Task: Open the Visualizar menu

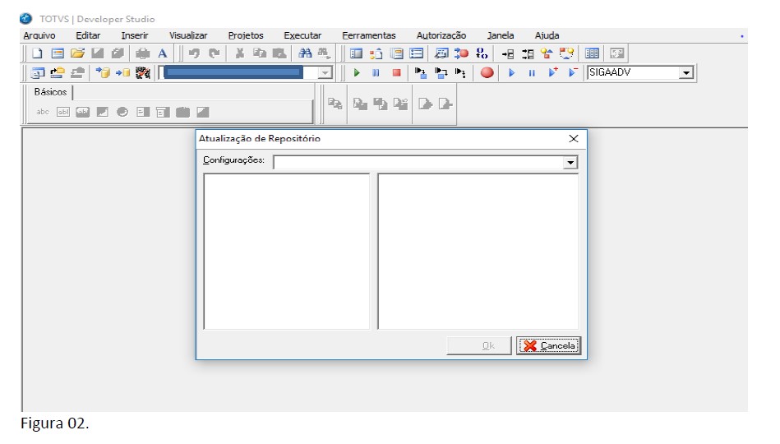Action: pos(188,35)
